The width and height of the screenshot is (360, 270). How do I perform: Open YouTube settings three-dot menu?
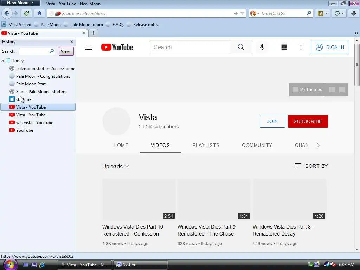301,47
